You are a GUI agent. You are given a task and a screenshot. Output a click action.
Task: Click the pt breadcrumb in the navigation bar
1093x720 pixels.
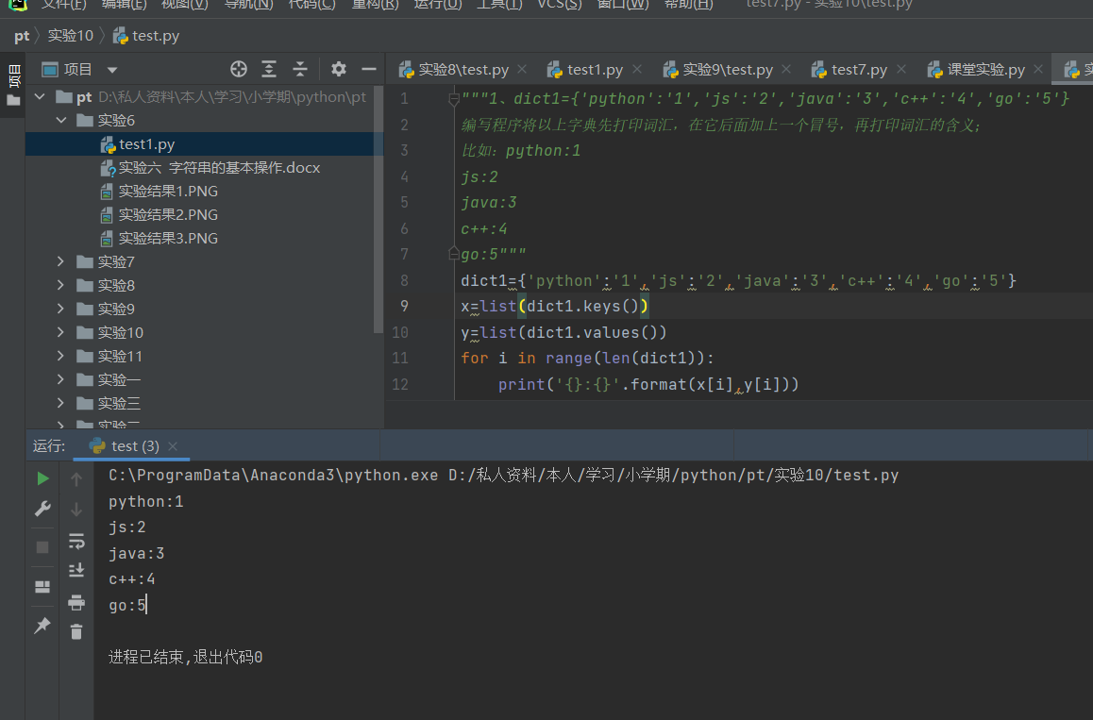(x=22, y=36)
